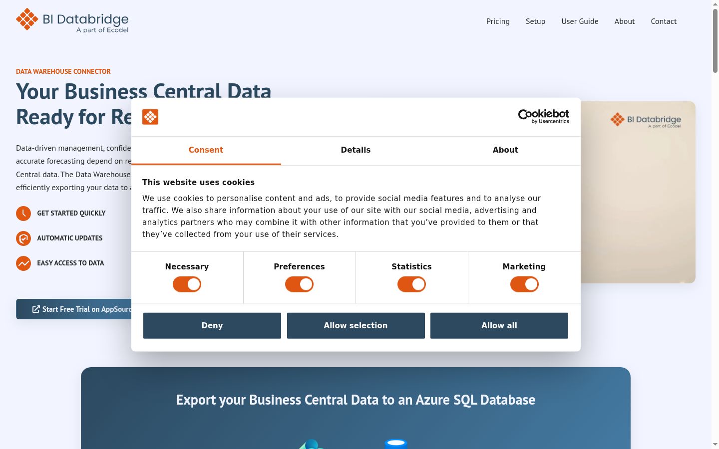Click the 'AUTOMATIC UPDATES' text
The width and height of the screenshot is (719, 449).
tap(70, 238)
